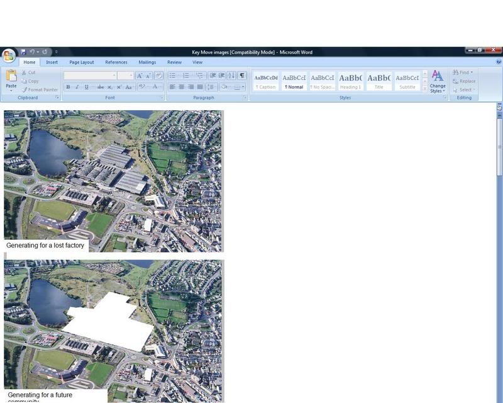Viewport: 503px width, 403px height.
Task: Switch to the Insert tab
Action: pos(52,62)
